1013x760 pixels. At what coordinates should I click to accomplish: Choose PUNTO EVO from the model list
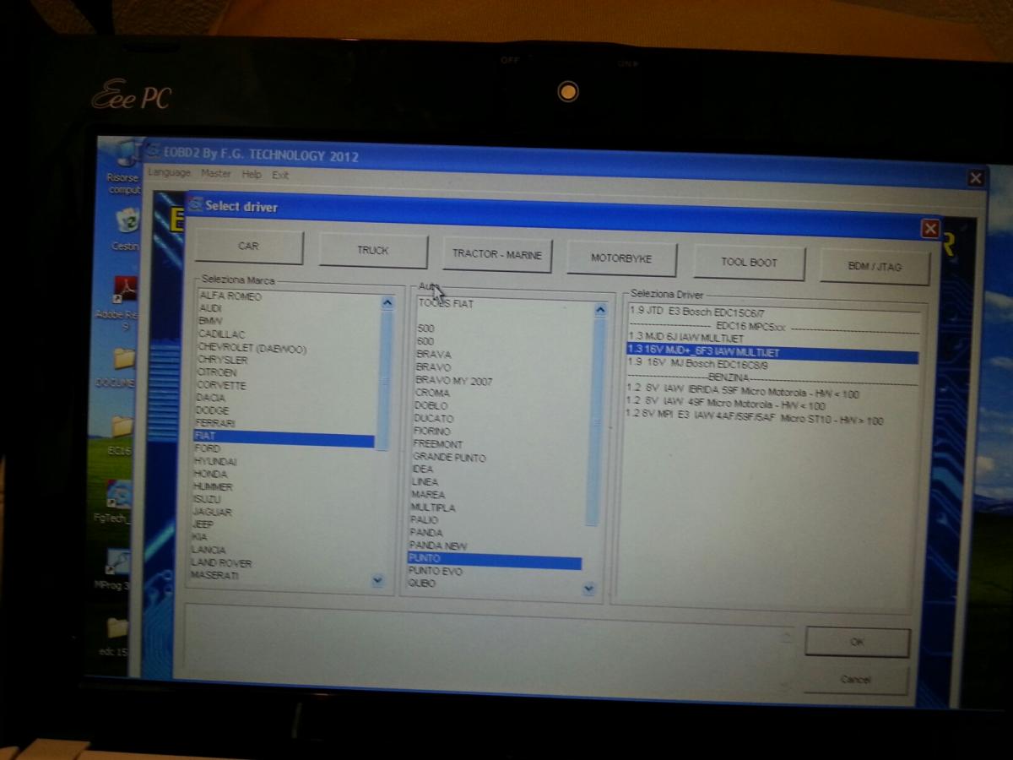click(x=435, y=572)
